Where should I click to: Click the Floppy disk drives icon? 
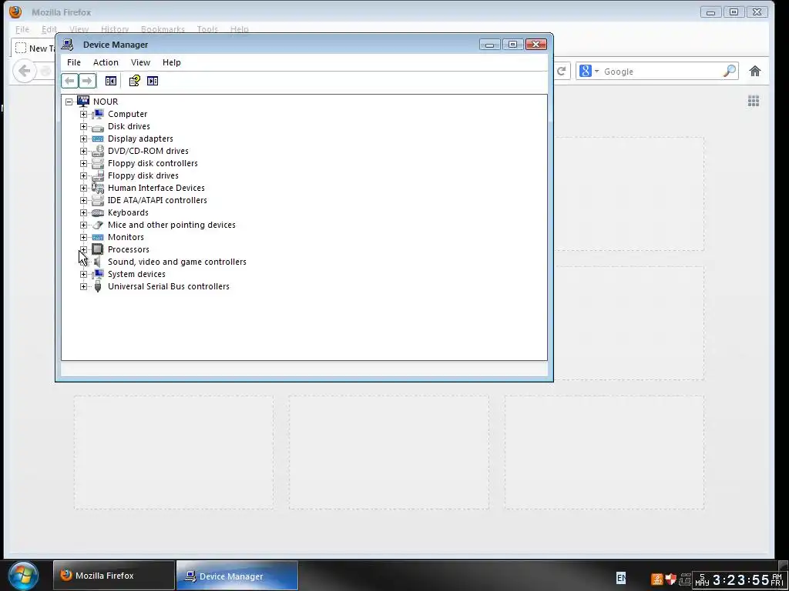[98, 175]
